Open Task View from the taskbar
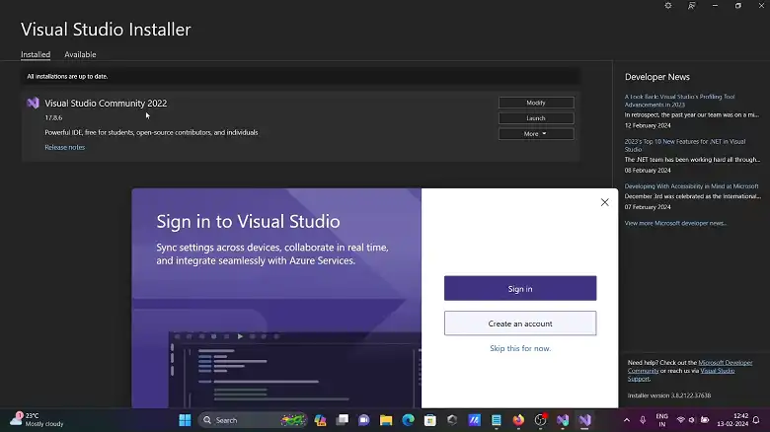 [343, 420]
